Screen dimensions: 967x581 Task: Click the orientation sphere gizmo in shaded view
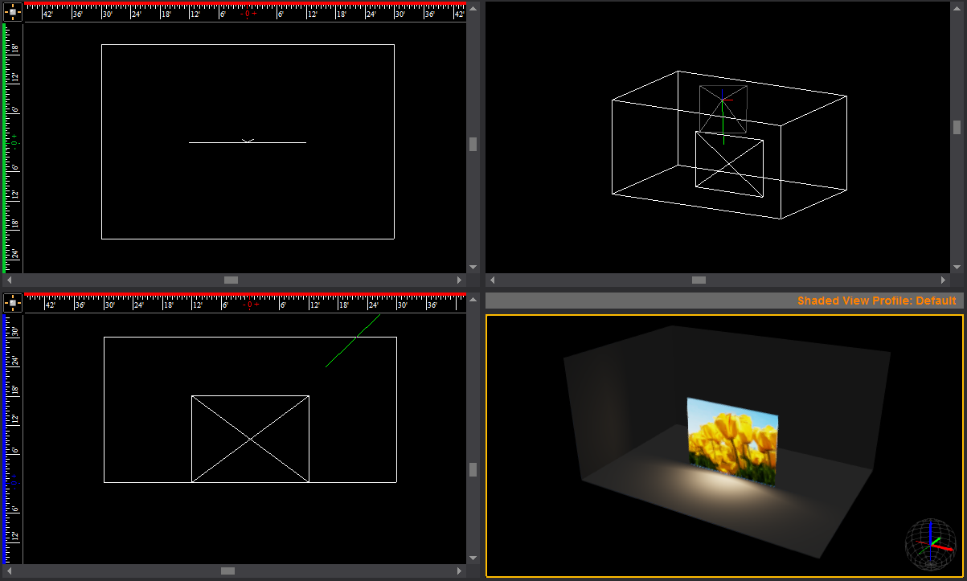931,542
